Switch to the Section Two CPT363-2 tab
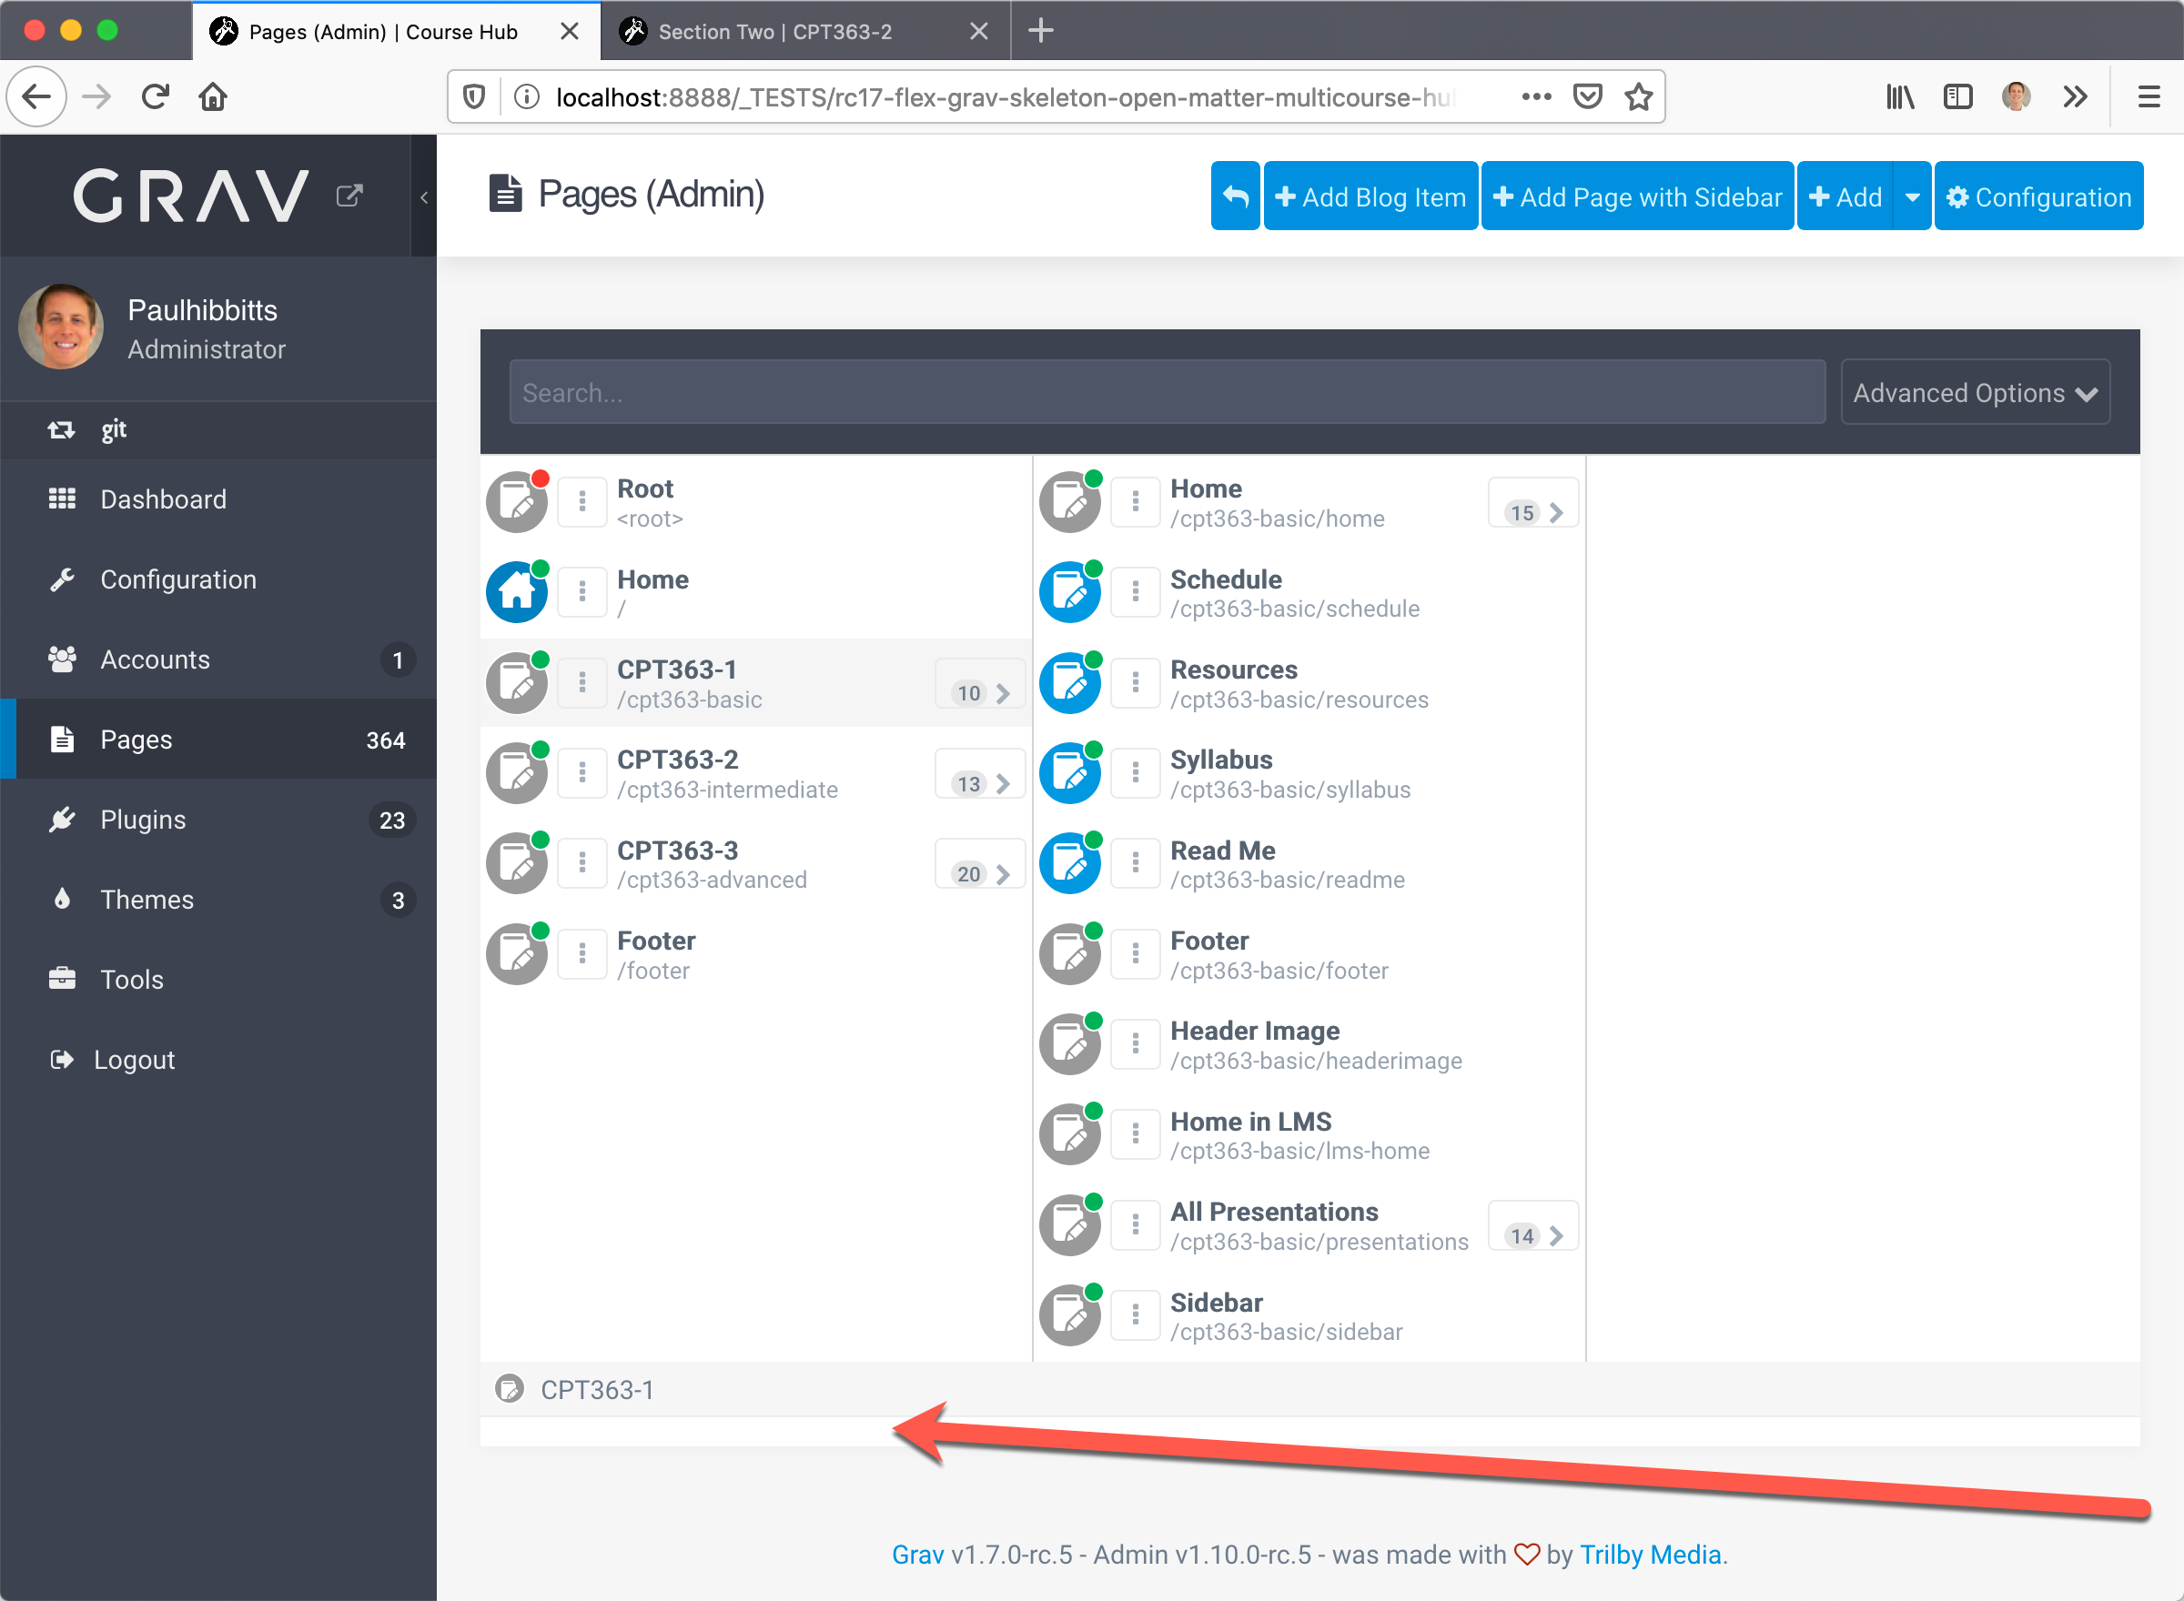 click(x=773, y=31)
